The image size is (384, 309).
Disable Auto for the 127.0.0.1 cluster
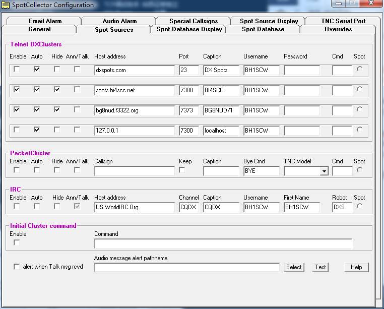37,130
